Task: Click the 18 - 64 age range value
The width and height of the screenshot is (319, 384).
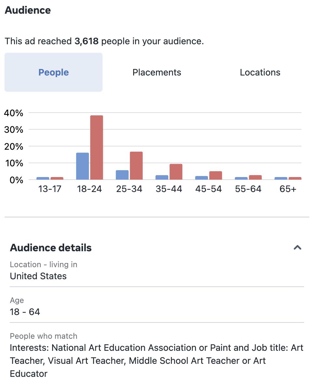Action: (x=25, y=312)
